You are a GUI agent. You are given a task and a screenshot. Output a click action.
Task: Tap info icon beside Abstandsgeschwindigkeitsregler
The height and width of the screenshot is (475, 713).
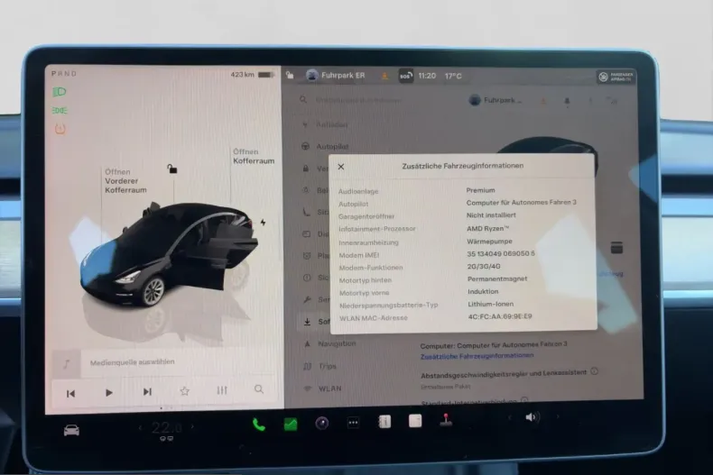point(595,371)
